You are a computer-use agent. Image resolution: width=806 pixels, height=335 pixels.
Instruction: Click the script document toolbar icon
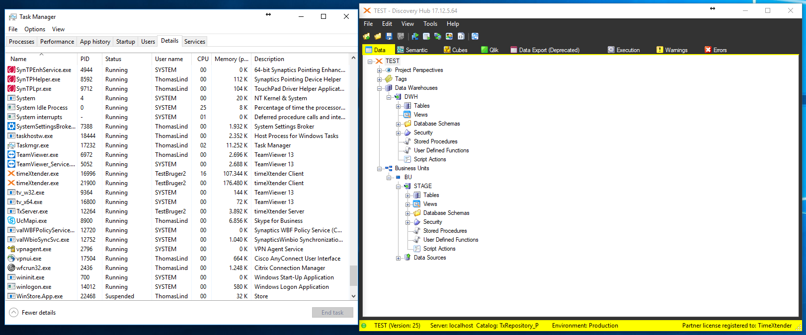point(461,36)
